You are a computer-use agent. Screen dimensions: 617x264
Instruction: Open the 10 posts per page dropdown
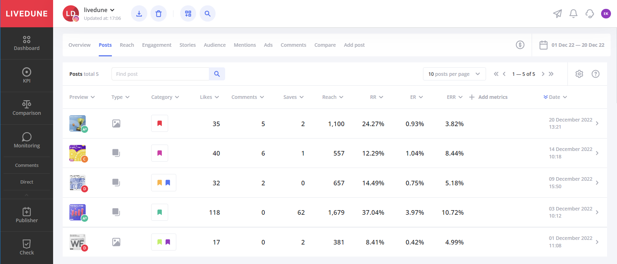tap(454, 74)
